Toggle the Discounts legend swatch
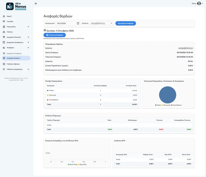 point(163,105)
